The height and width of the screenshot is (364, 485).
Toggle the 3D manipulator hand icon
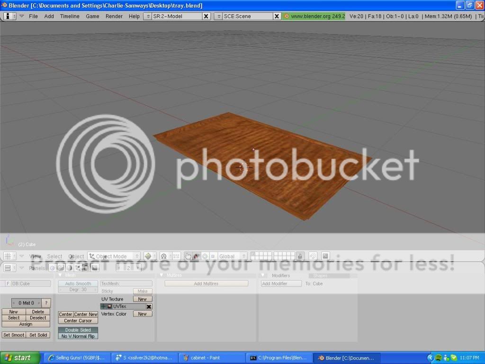[188, 256]
